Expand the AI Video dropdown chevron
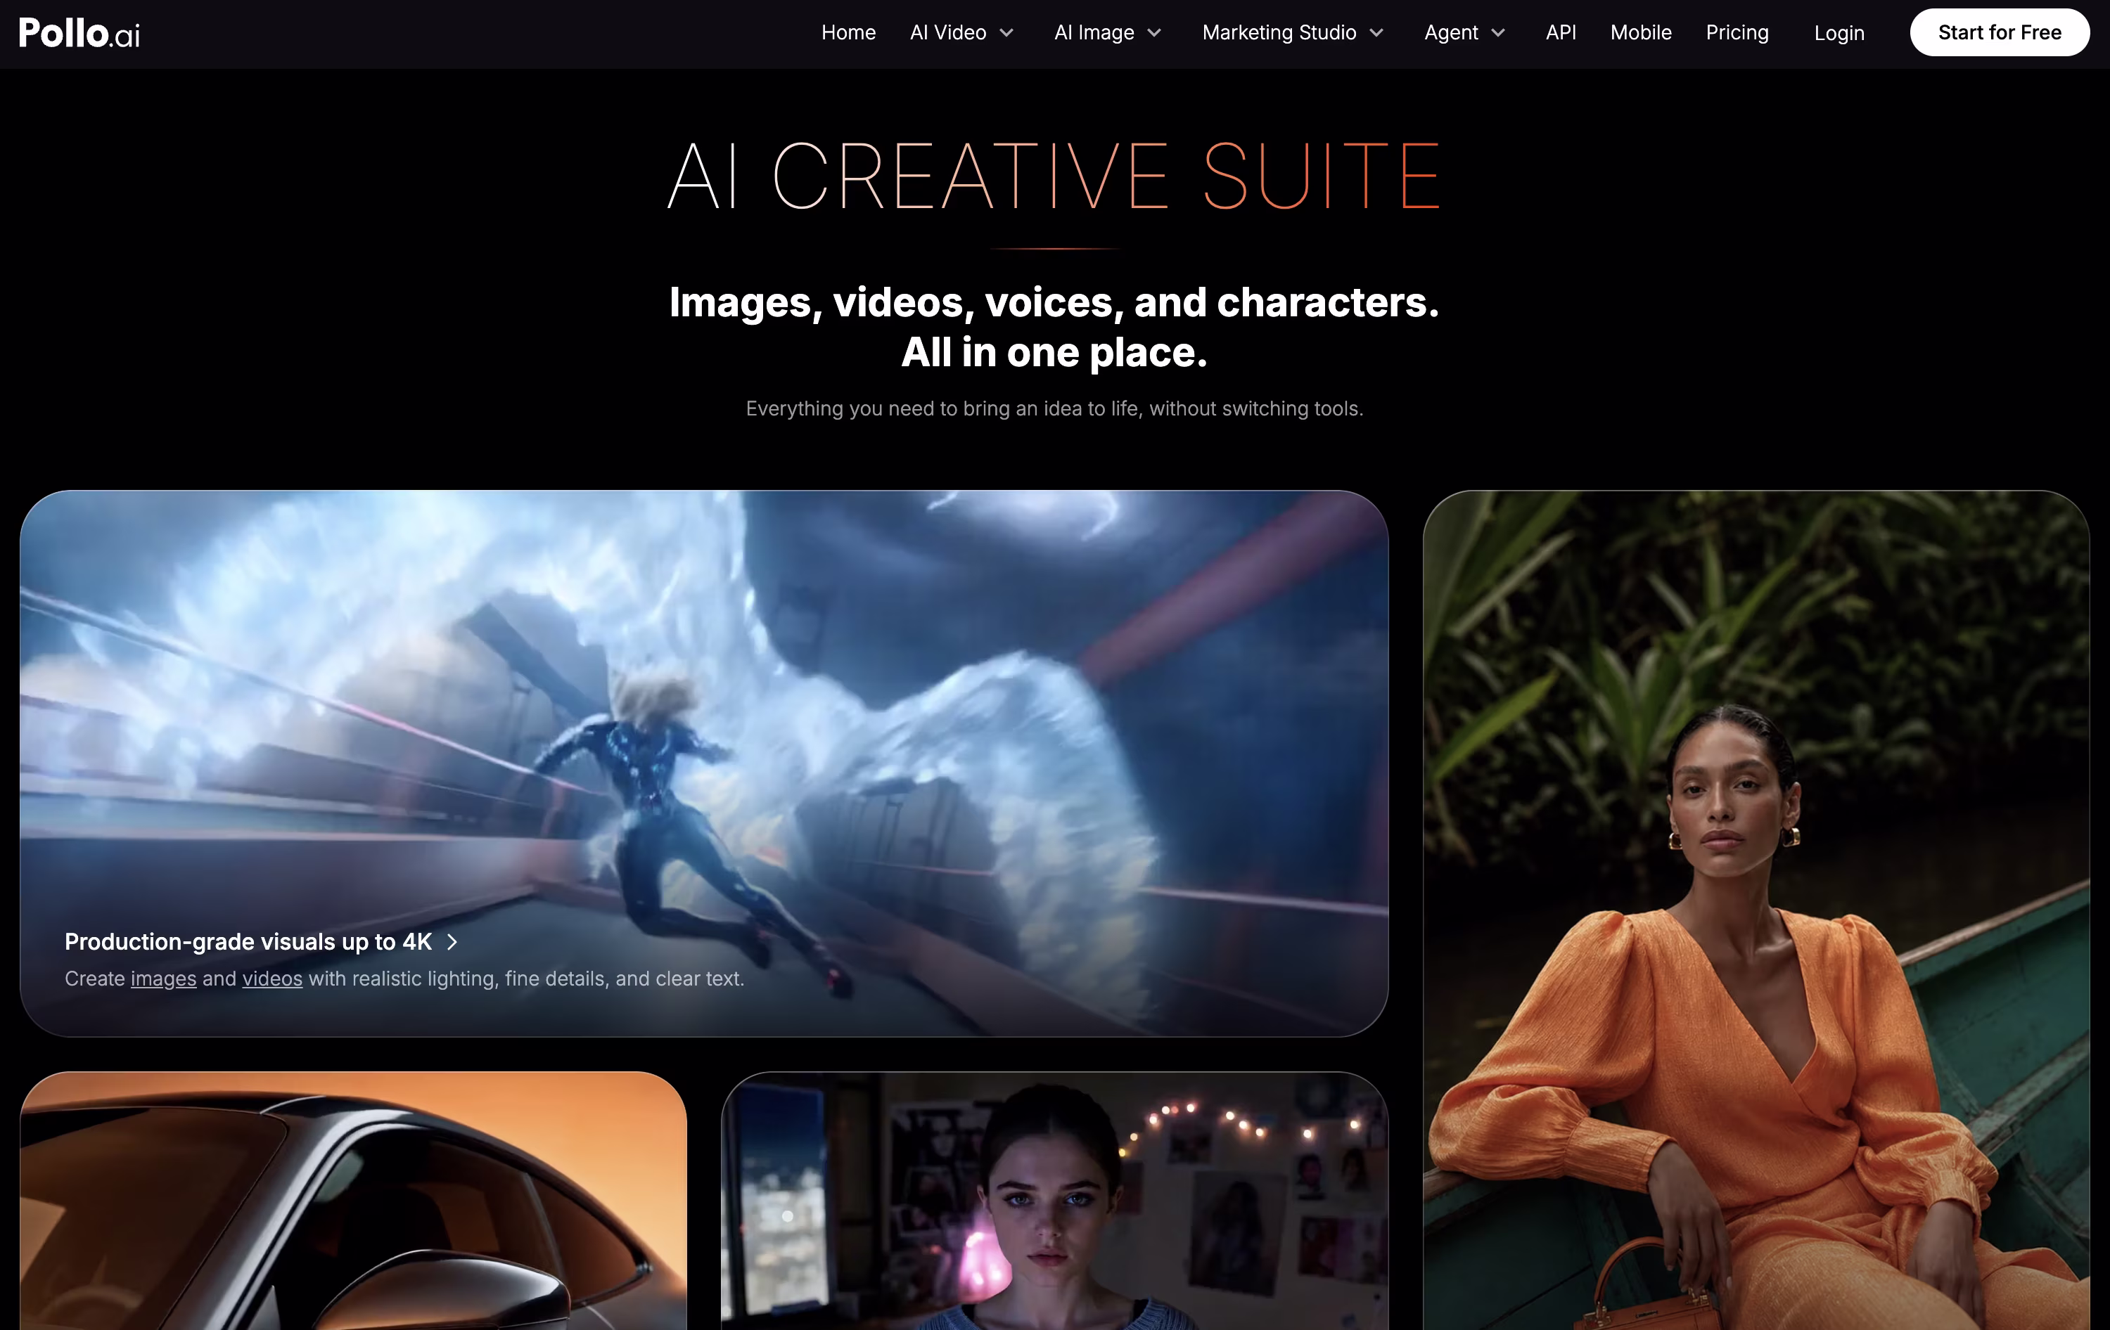This screenshot has height=1330, width=2110. [1006, 33]
